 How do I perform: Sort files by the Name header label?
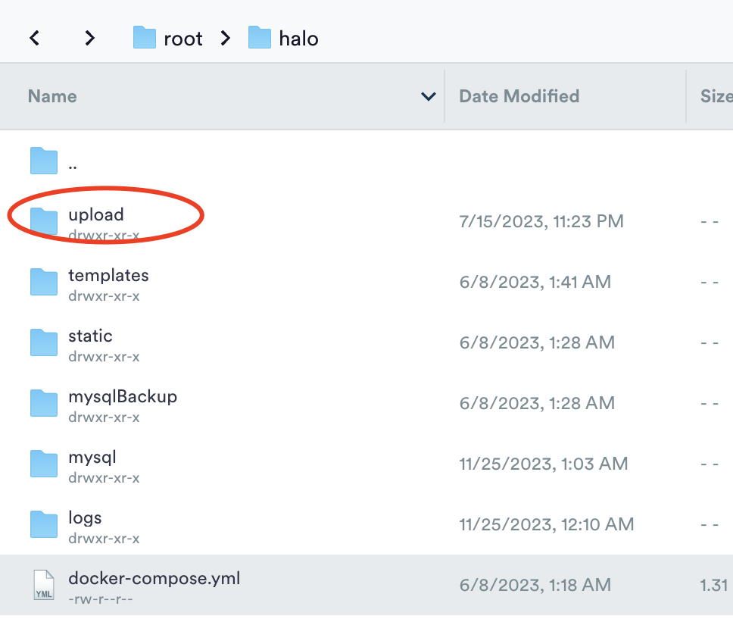point(52,96)
